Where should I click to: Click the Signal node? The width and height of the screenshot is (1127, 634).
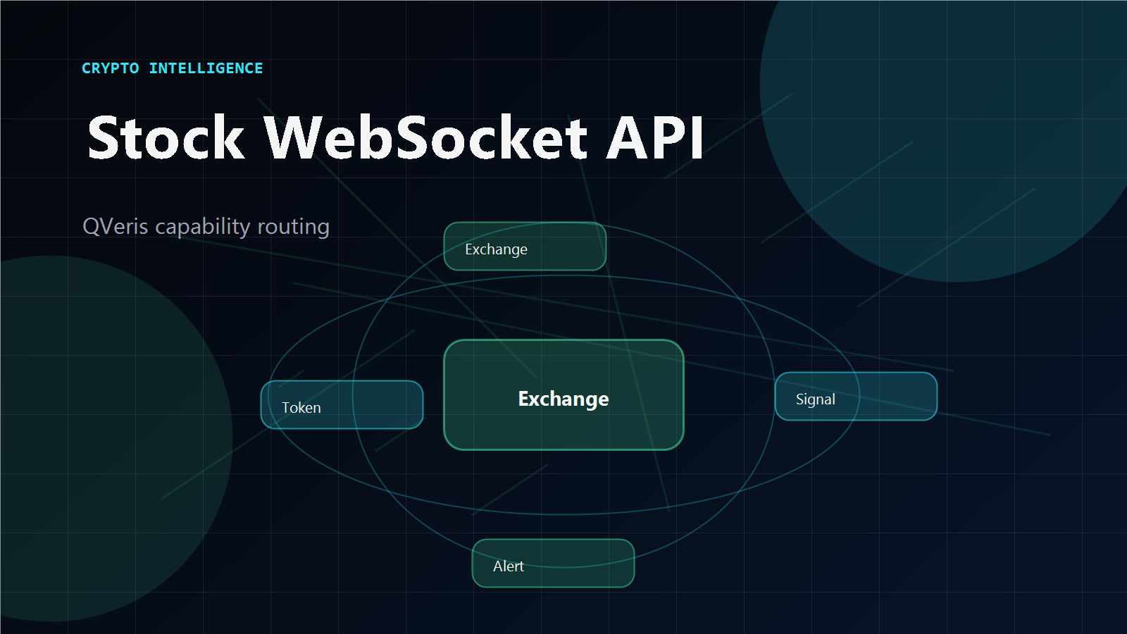click(856, 396)
